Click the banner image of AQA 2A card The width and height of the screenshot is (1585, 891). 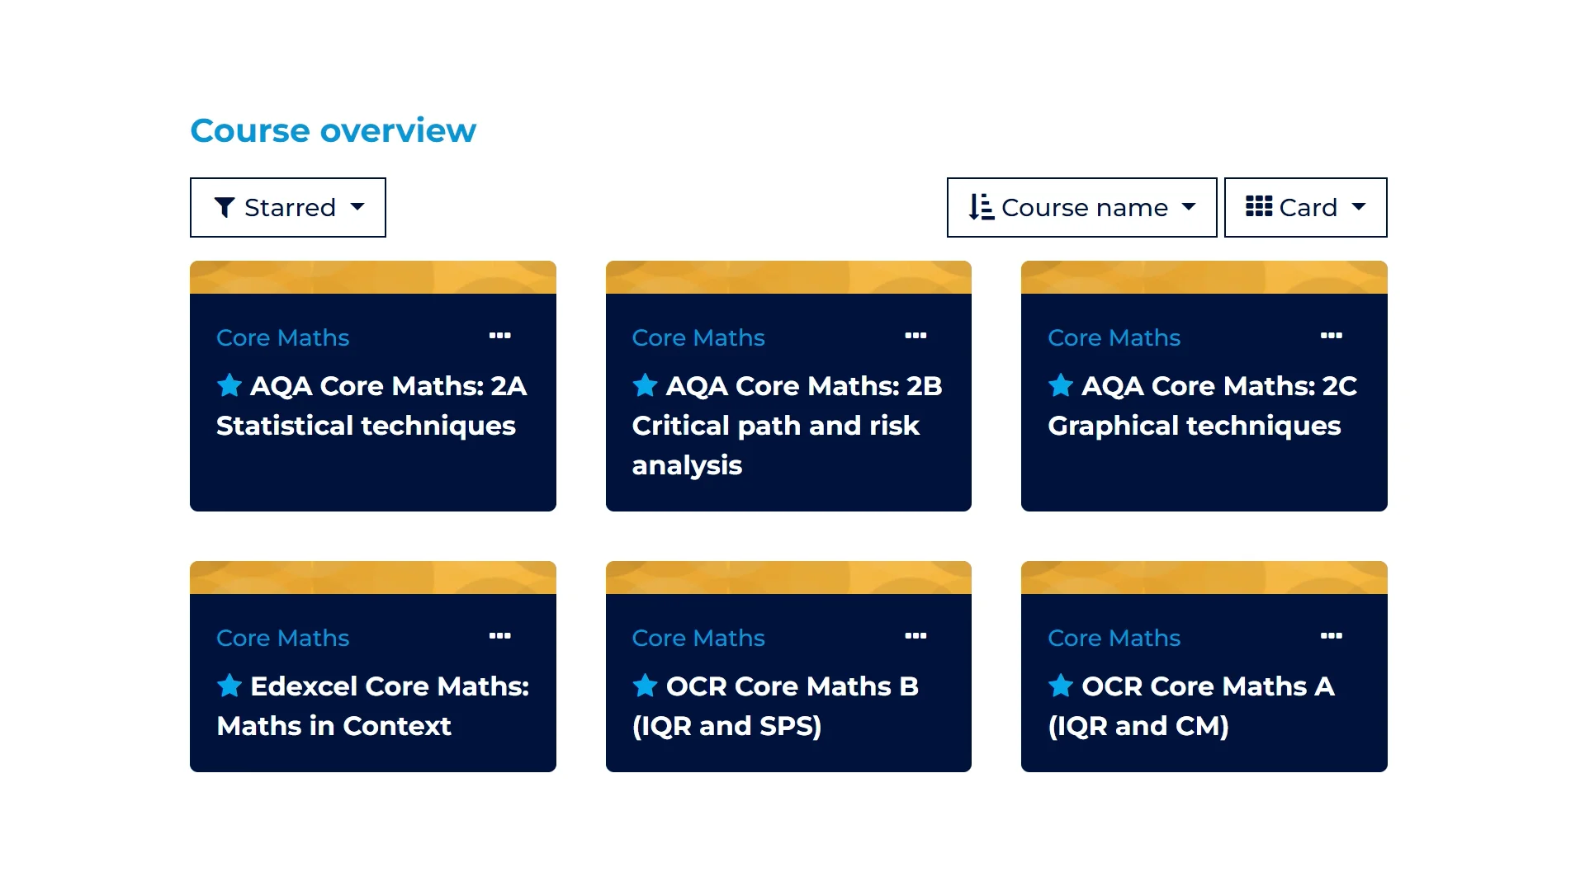(373, 277)
